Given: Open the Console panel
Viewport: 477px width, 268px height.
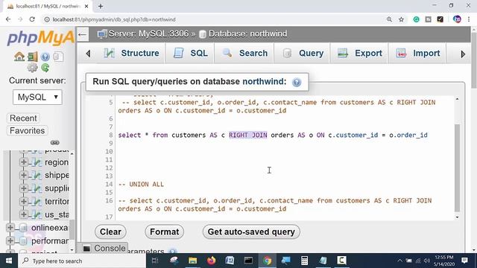Looking at the screenshot, I should [104, 248].
